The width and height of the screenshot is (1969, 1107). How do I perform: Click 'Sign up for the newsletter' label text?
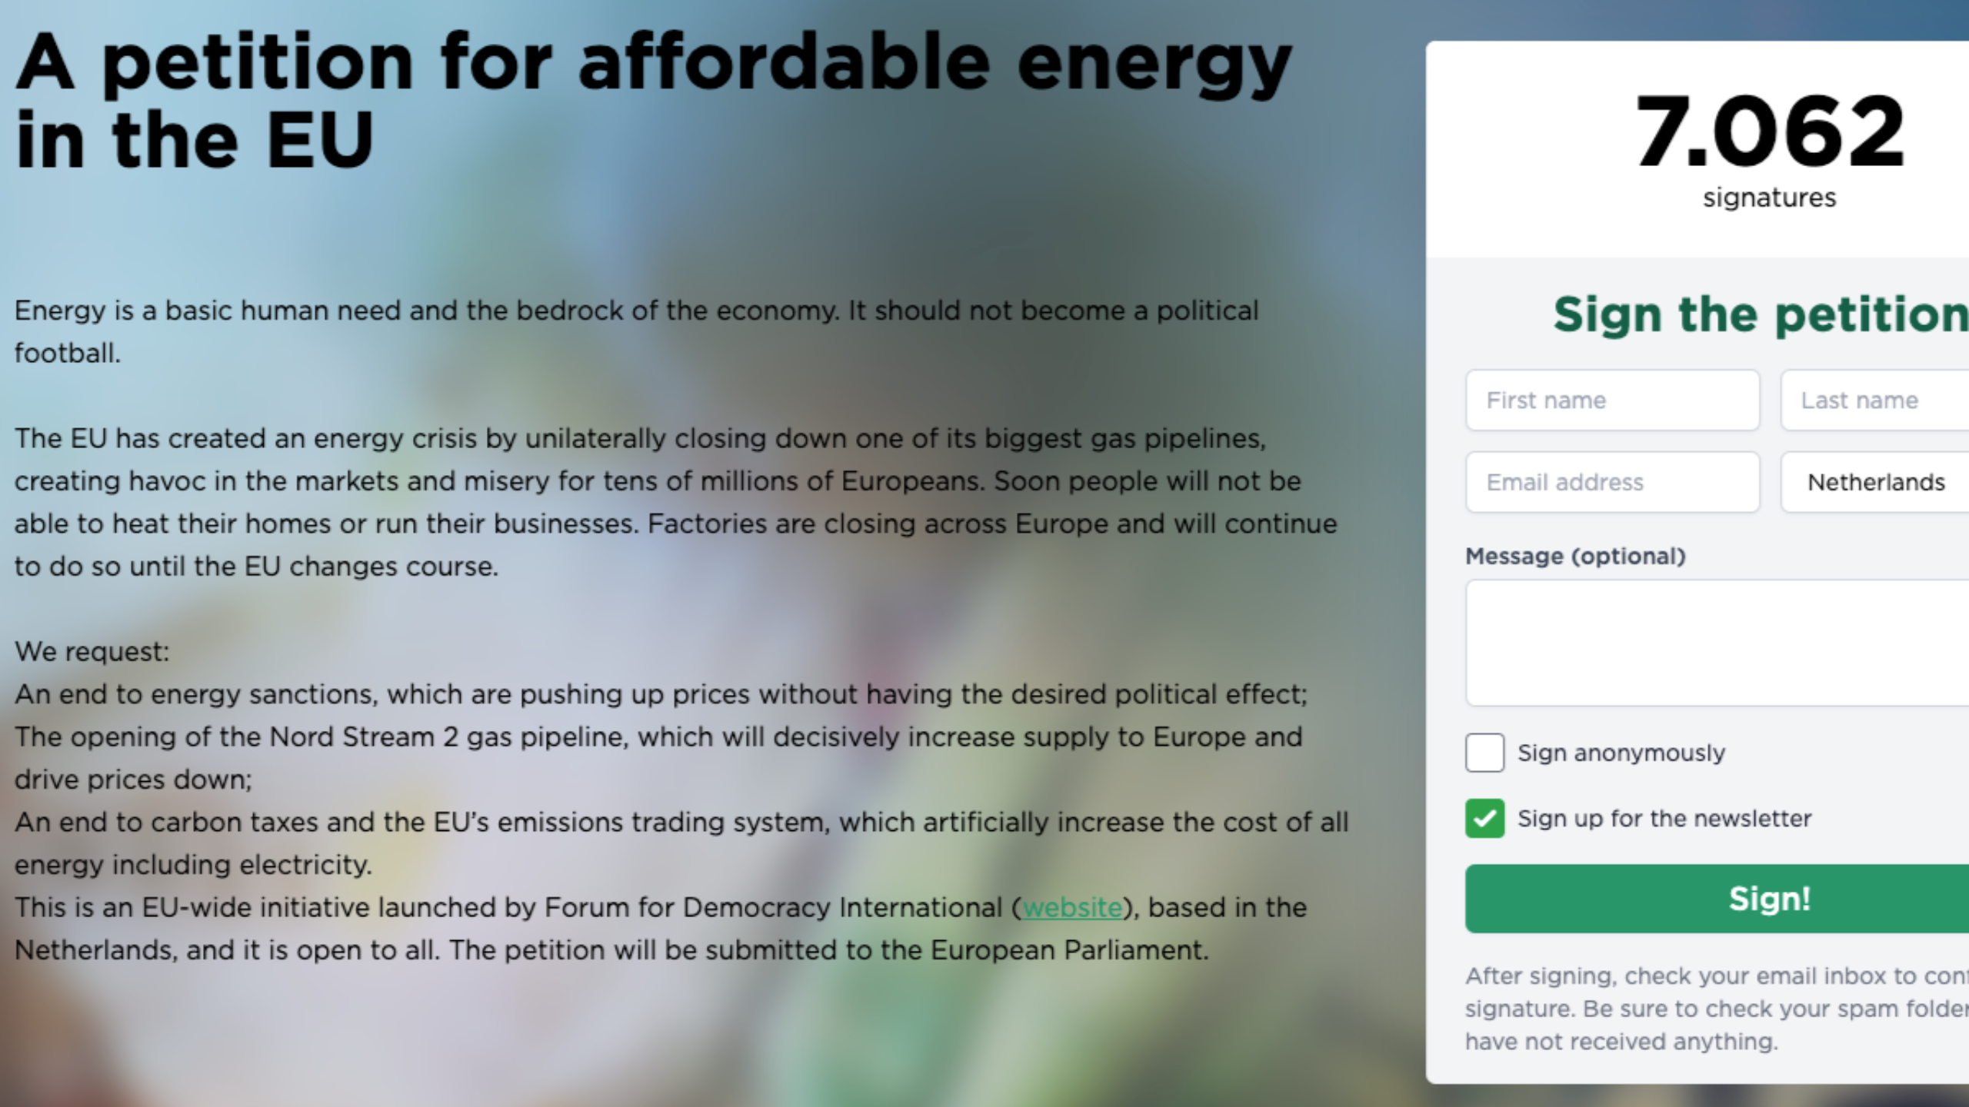click(x=1664, y=819)
